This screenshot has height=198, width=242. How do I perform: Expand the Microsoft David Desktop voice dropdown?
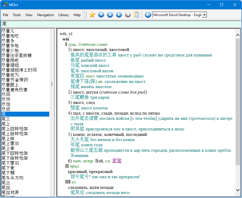pyautogui.click(x=204, y=15)
